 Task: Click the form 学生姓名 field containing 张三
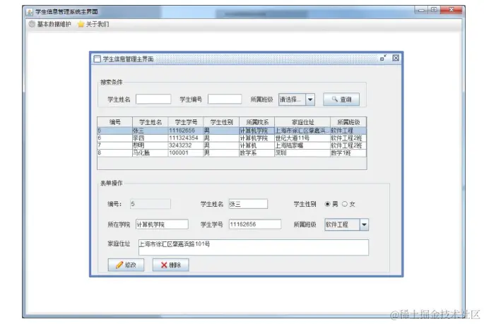pos(248,204)
